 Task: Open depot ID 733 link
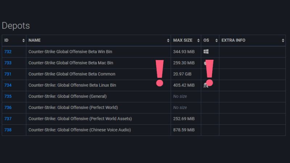coord(8,63)
